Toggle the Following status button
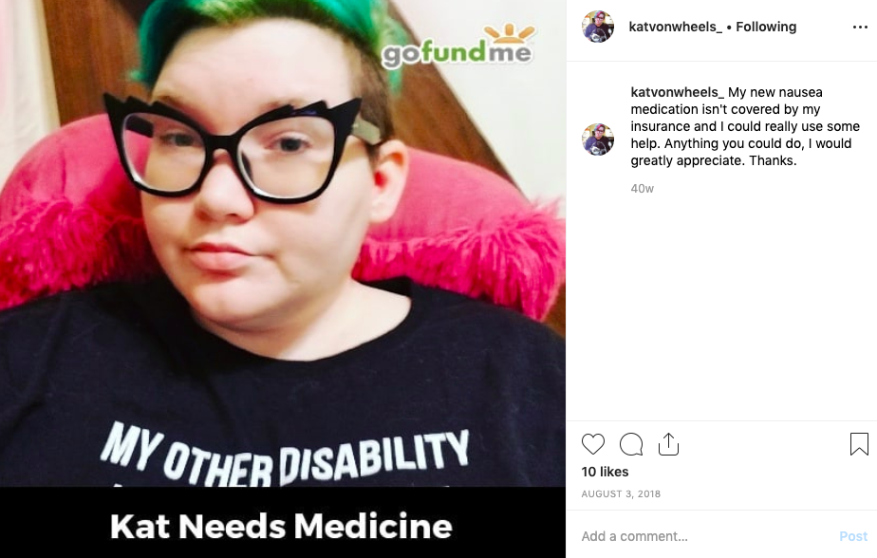This screenshot has height=558, width=877. [766, 27]
